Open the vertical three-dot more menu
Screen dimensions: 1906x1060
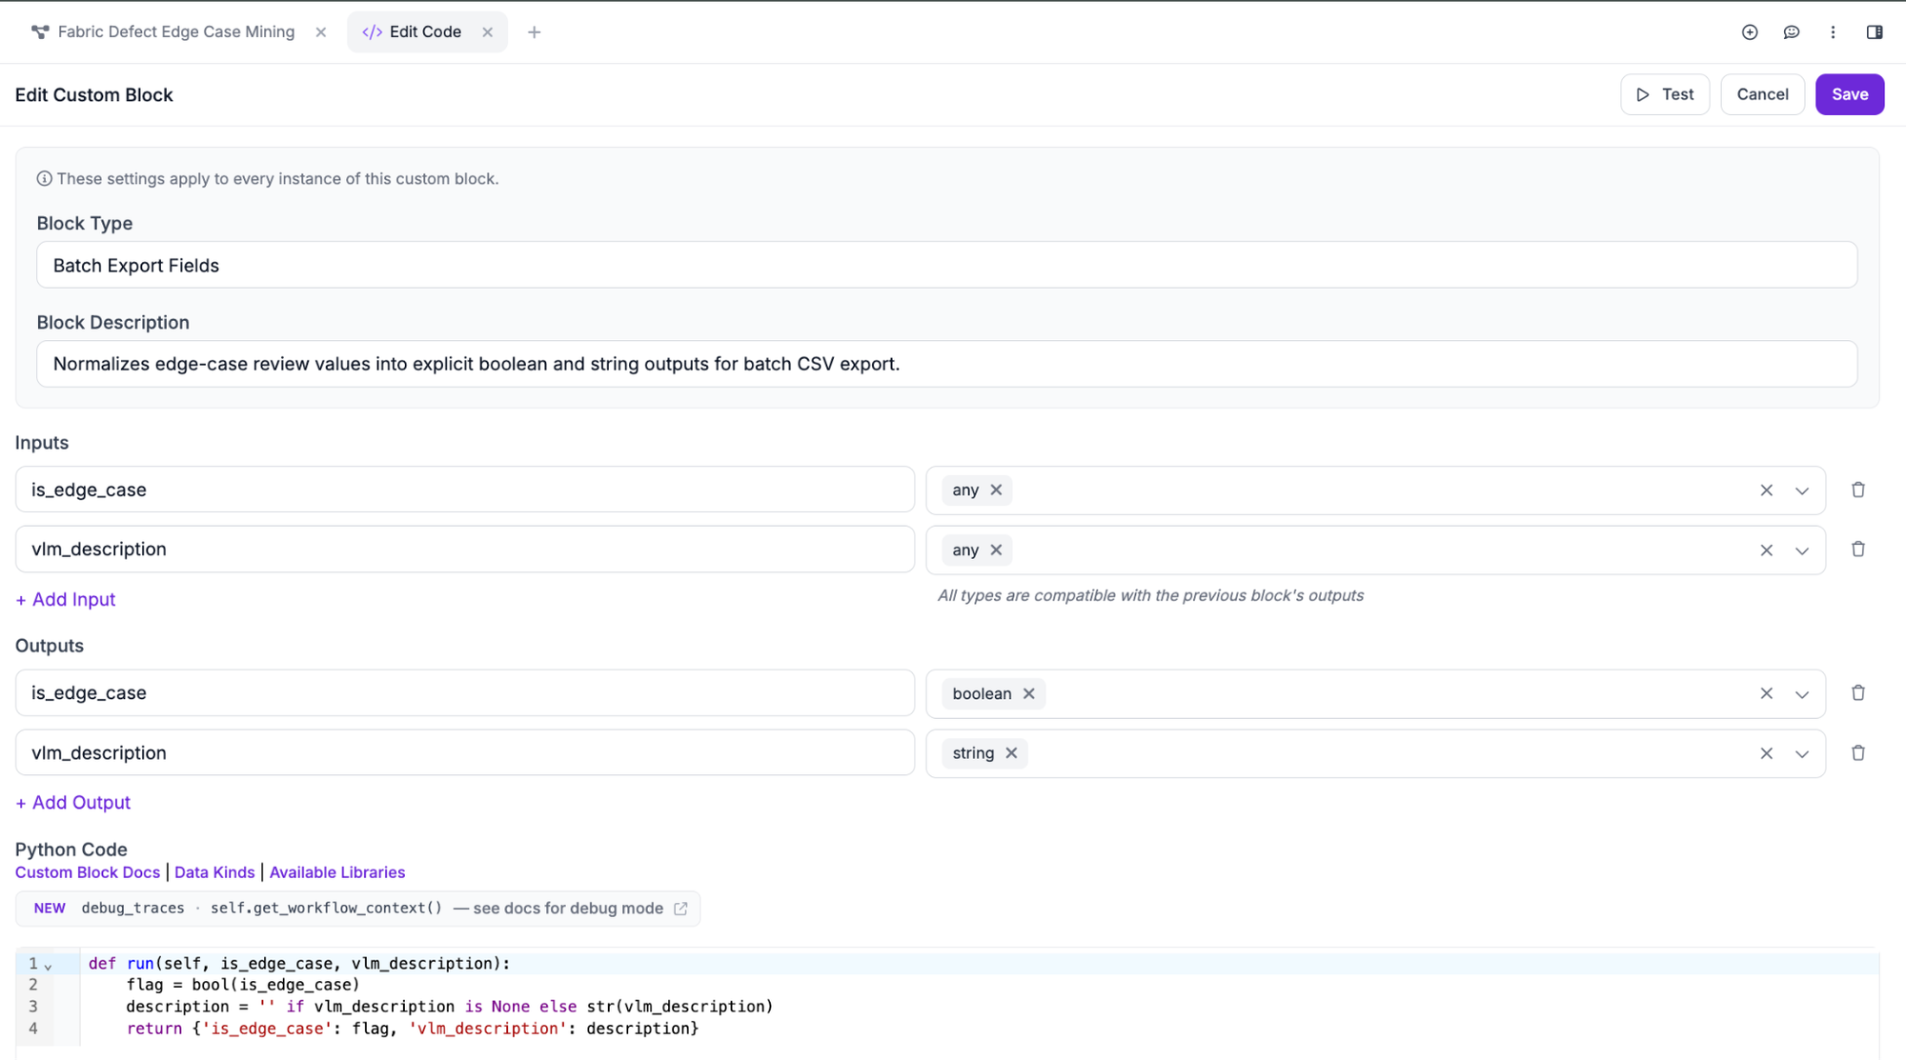[1833, 32]
